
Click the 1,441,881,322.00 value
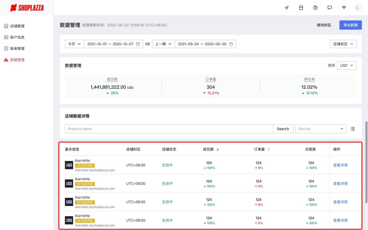[108, 87]
